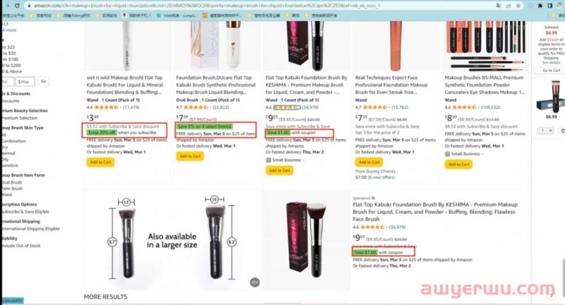The height and width of the screenshot is (305, 565).
Task: Click the share page icon in address bar
Action: tap(508, 6)
